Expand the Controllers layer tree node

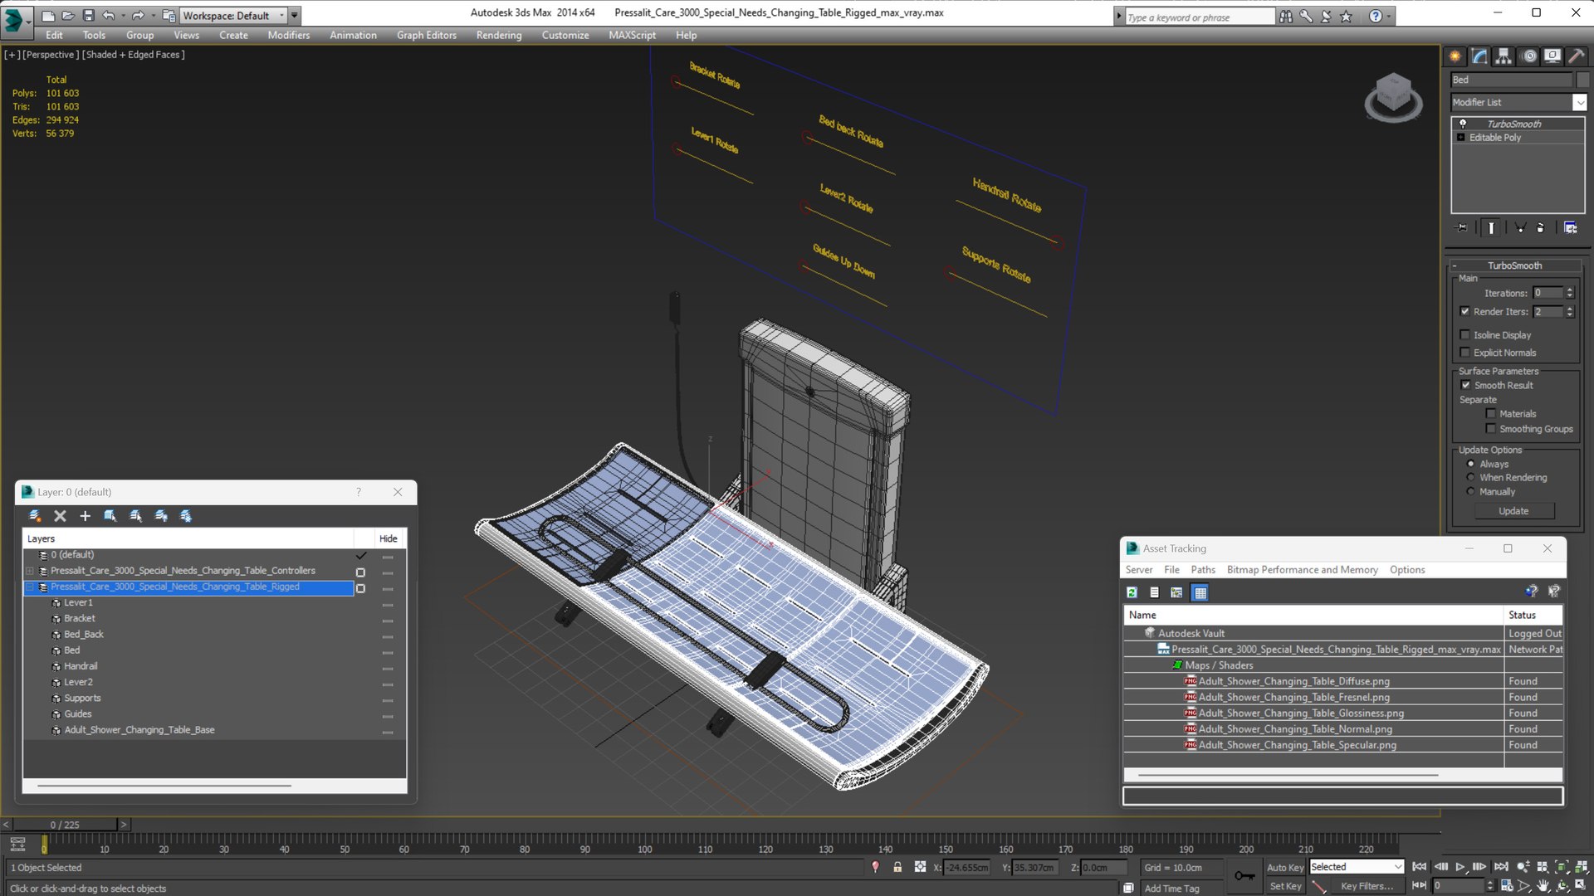(30, 571)
